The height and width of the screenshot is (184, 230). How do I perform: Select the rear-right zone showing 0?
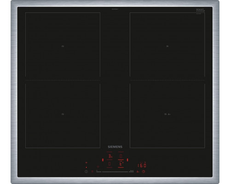[121, 156]
